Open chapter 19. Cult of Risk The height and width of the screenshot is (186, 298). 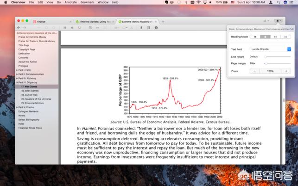click(x=29, y=95)
